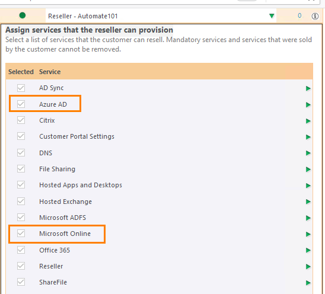The height and width of the screenshot is (294, 325).
Task: Toggle the AD Sync checkbox
Action: click(x=21, y=88)
